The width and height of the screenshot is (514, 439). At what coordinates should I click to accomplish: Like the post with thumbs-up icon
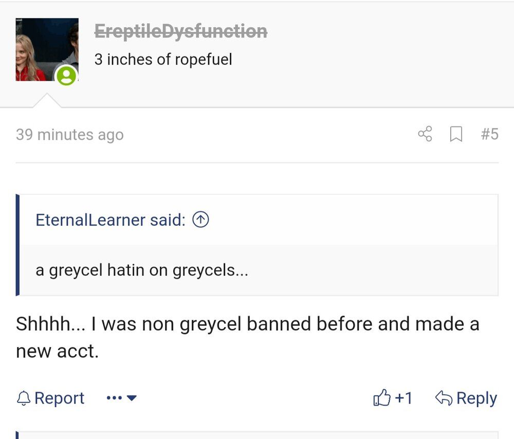(x=382, y=397)
